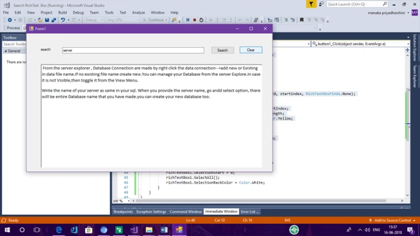This screenshot has height=236, width=420.
Task: Click the Navigate Backward toolbar icon
Action: click(10, 20)
